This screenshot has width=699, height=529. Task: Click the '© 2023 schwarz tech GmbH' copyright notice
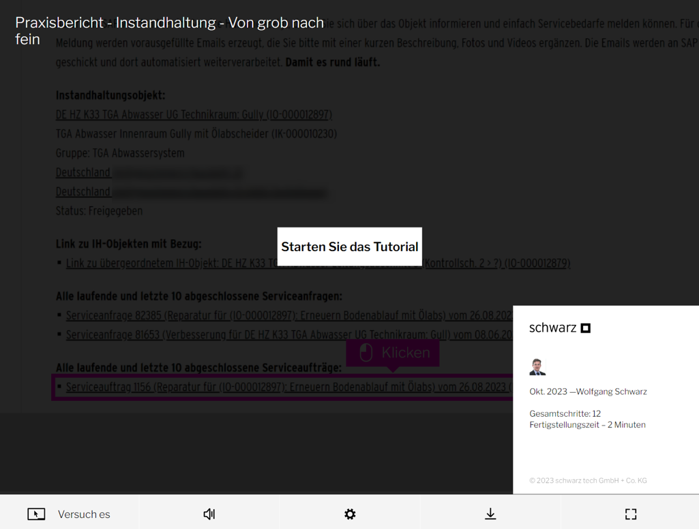pyautogui.click(x=588, y=480)
